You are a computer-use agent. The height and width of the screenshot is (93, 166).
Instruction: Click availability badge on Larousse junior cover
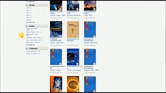tap(77, 9)
